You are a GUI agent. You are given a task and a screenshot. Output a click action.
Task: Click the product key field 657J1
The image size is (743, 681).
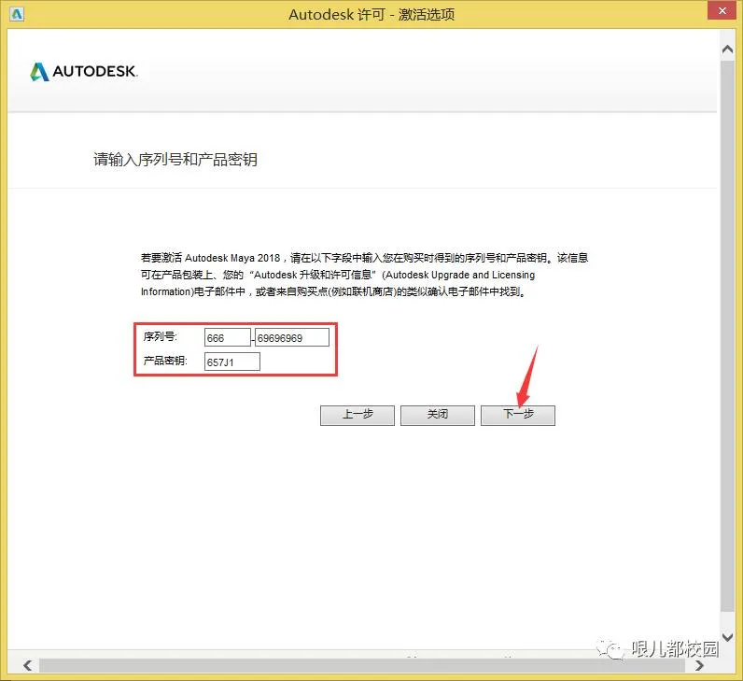[232, 362]
